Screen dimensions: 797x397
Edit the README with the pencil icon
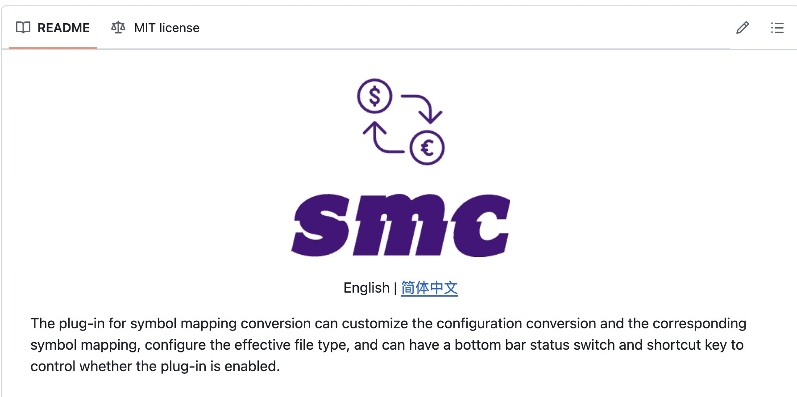click(x=743, y=28)
